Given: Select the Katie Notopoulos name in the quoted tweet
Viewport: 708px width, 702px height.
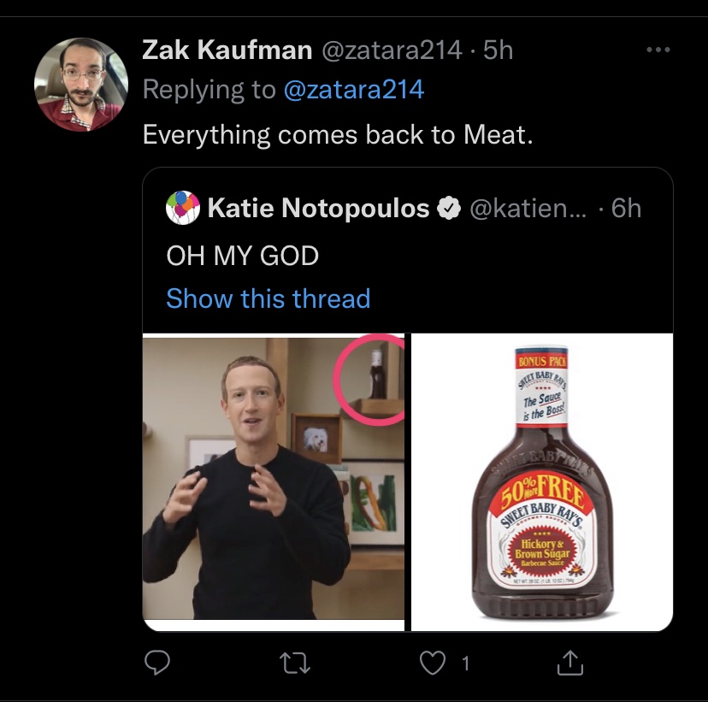Looking at the screenshot, I should point(318,208).
